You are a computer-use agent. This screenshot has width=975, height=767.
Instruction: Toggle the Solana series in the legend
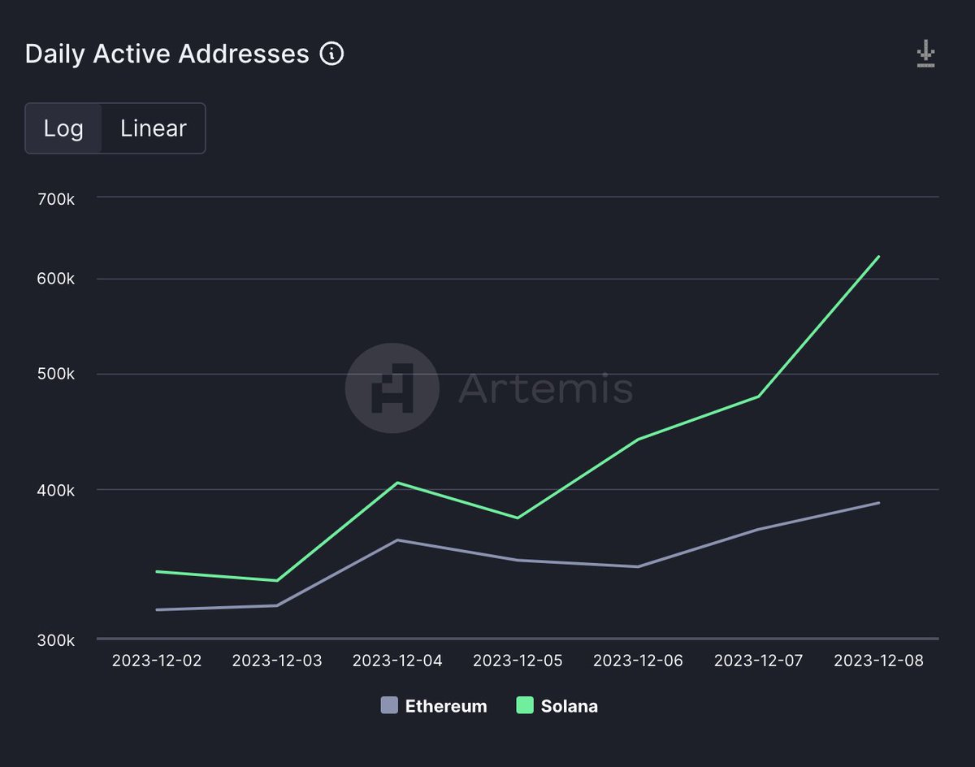(x=557, y=706)
